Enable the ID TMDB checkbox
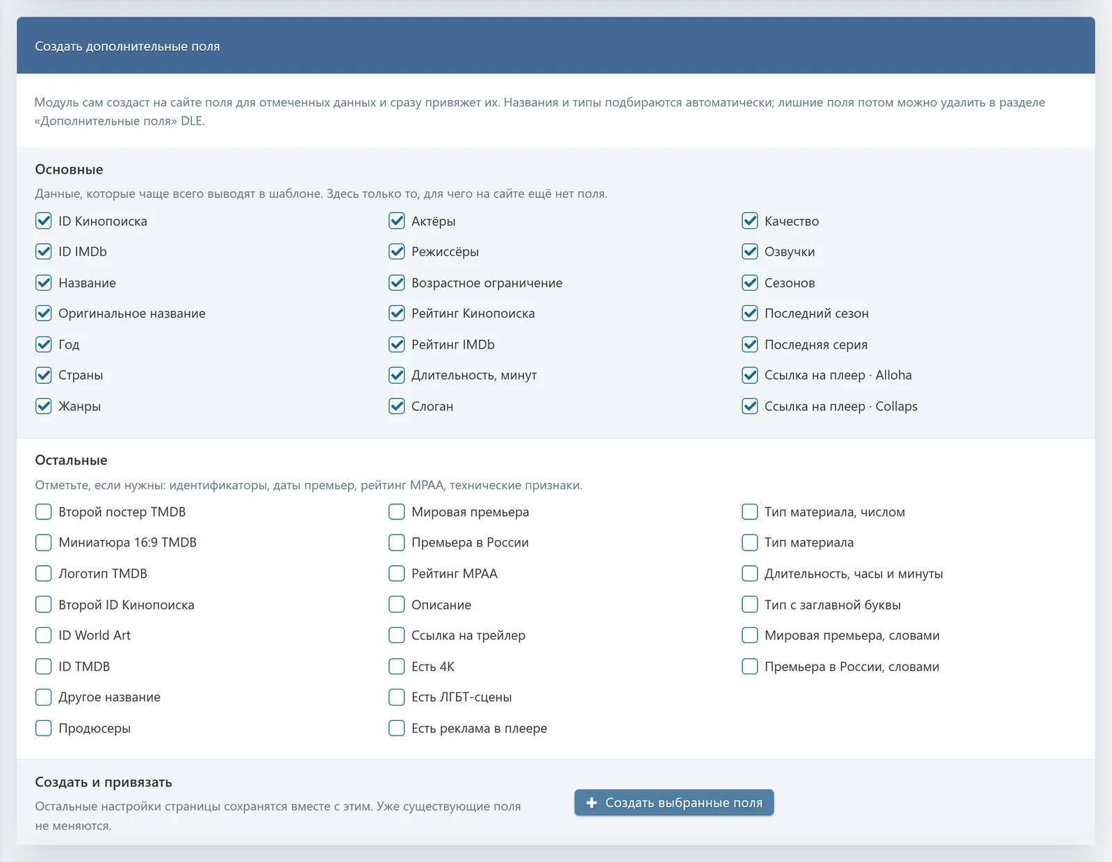 point(44,667)
